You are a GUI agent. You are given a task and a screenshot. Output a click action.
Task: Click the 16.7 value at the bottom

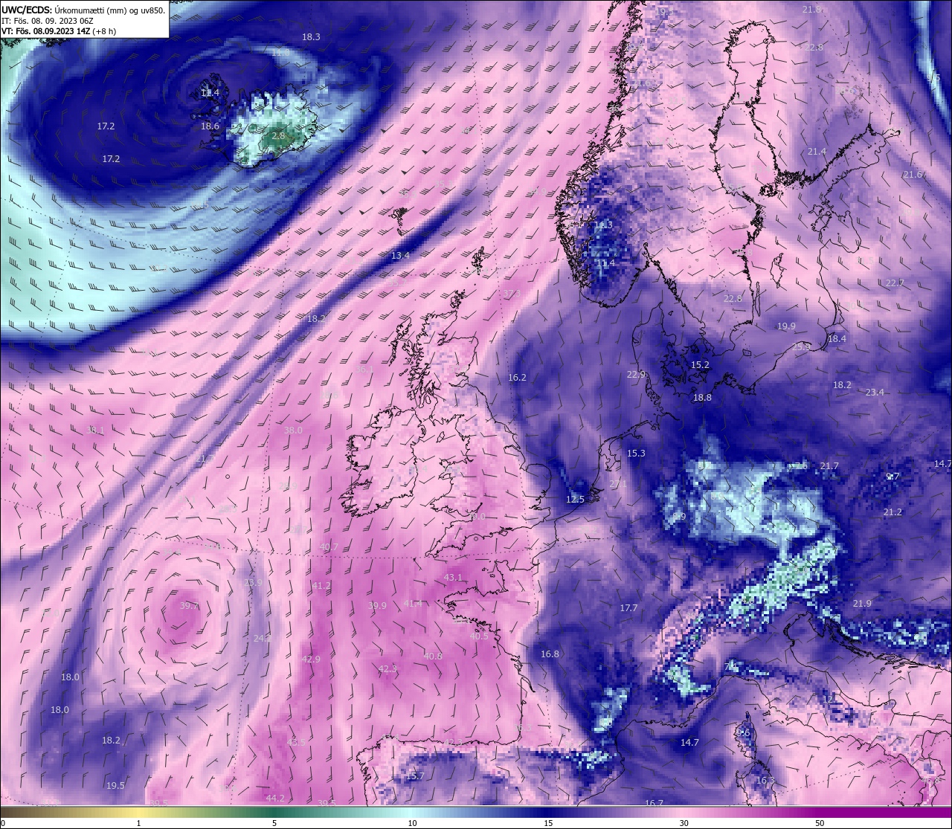click(x=654, y=803)
